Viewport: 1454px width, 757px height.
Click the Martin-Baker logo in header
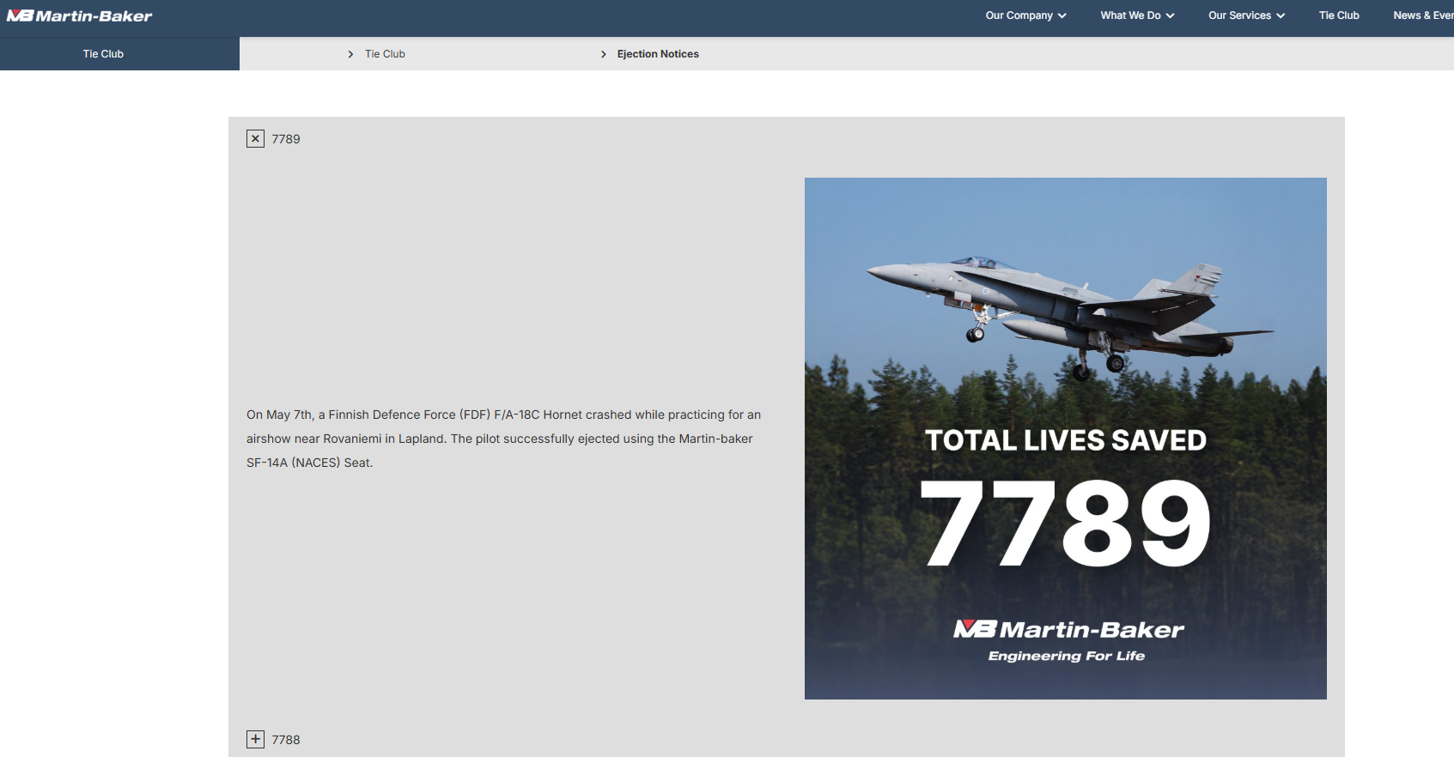tap(79, 15)
